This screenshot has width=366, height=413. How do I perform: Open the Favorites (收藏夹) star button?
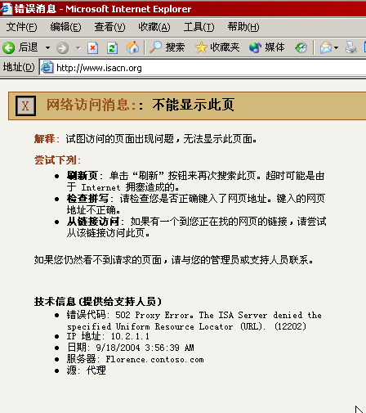[217, 47]
